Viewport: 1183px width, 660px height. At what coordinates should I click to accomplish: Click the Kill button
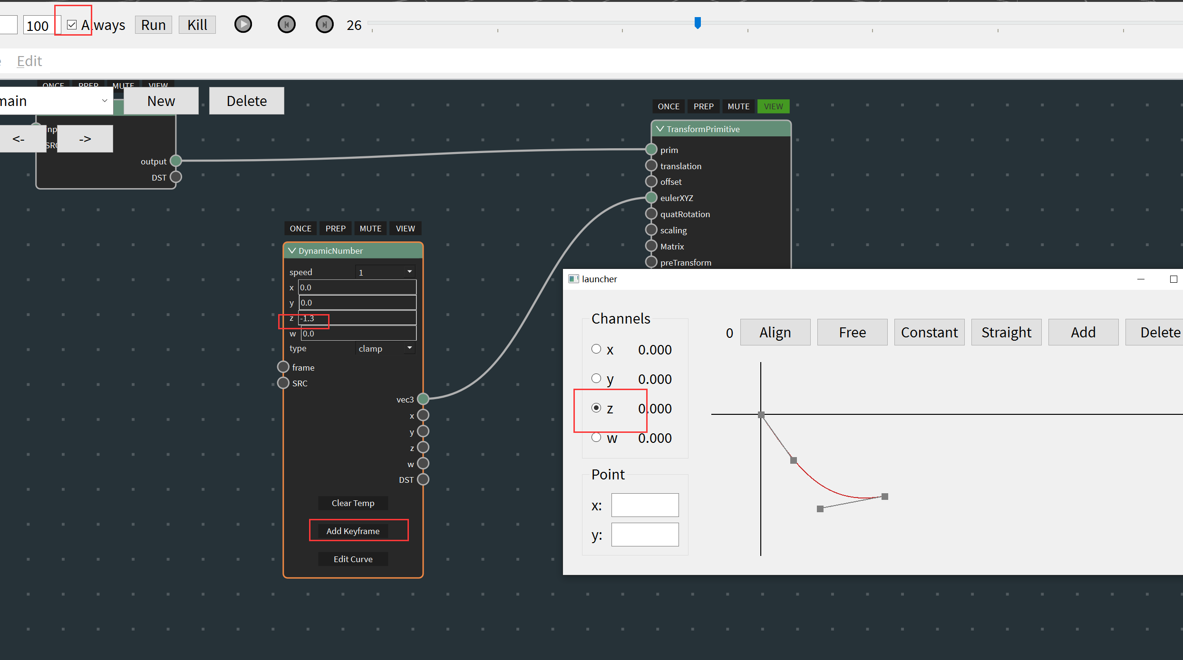(197, 25)
